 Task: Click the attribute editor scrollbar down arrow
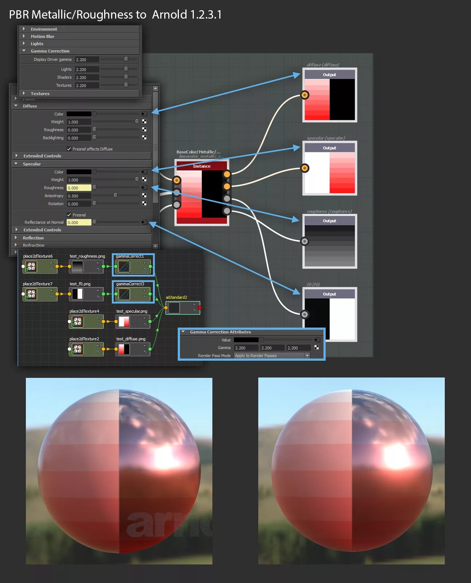pos(156,246)
